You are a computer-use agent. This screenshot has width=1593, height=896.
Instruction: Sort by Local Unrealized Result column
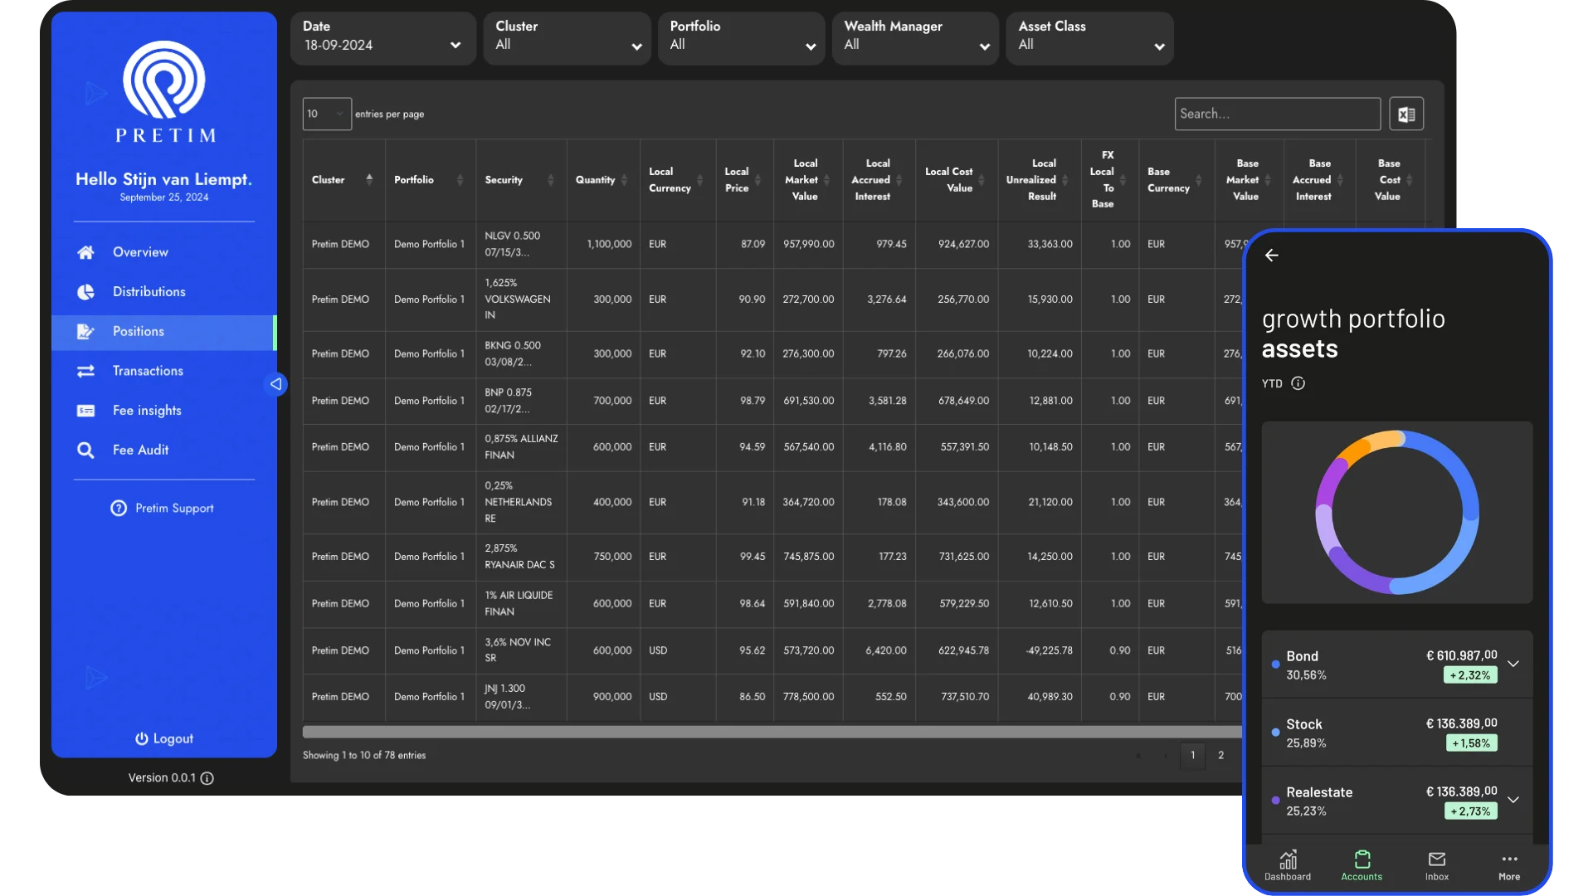coord(1040,180)
